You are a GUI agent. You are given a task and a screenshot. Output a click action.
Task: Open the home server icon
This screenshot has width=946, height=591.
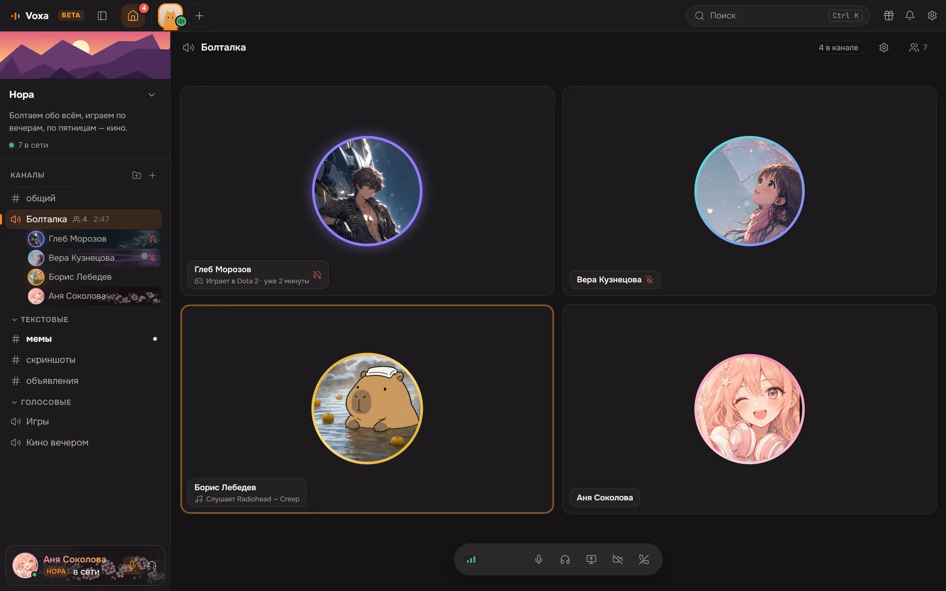(x=133, y=16)
